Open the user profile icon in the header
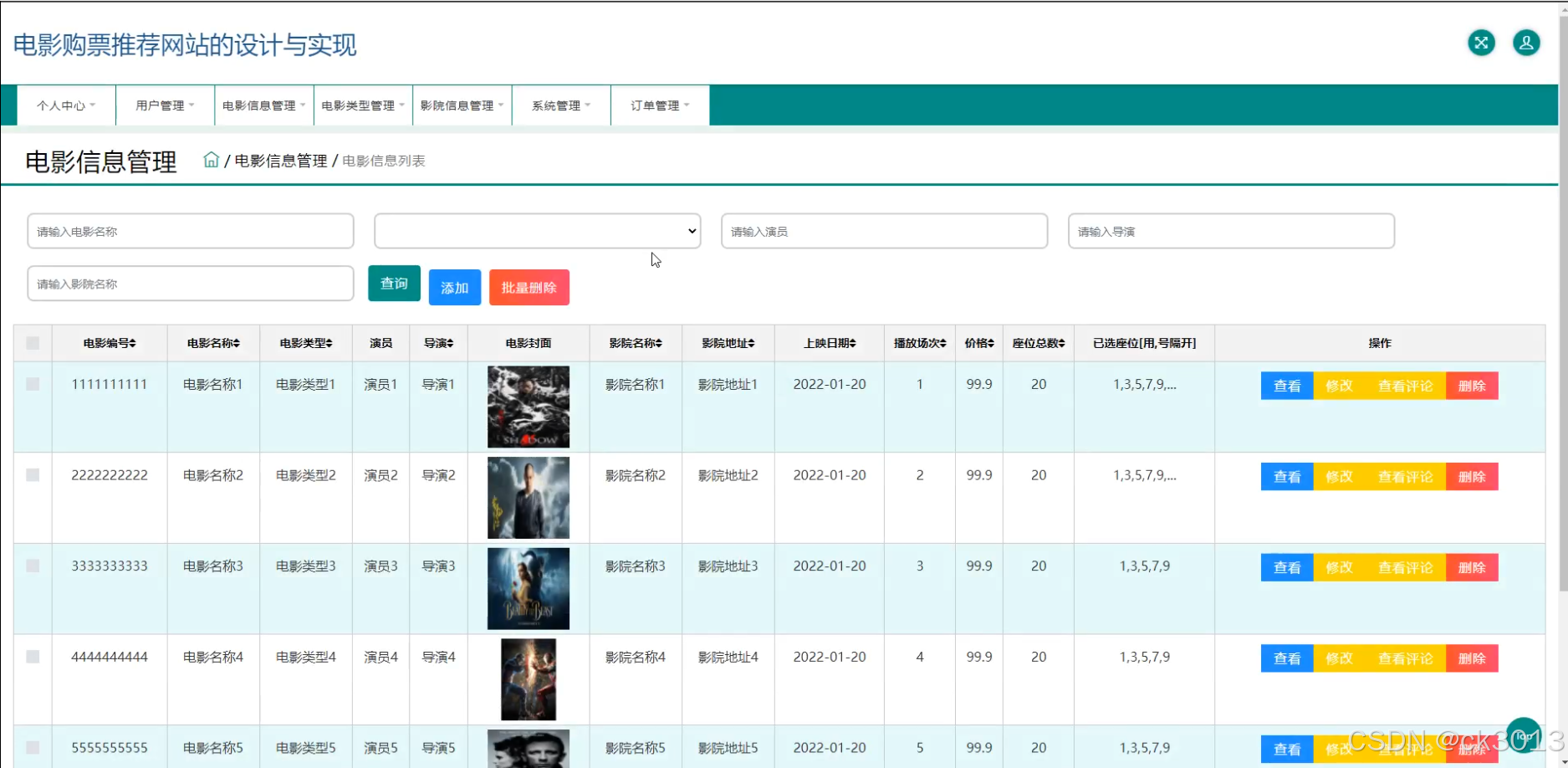 click(x=1526, y=43)
